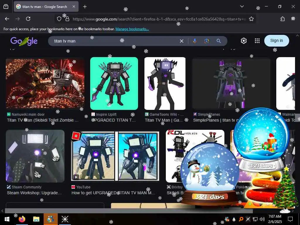Click the Sign in button
This screenshot has width=300, height=225.
[x=277, y=40]
